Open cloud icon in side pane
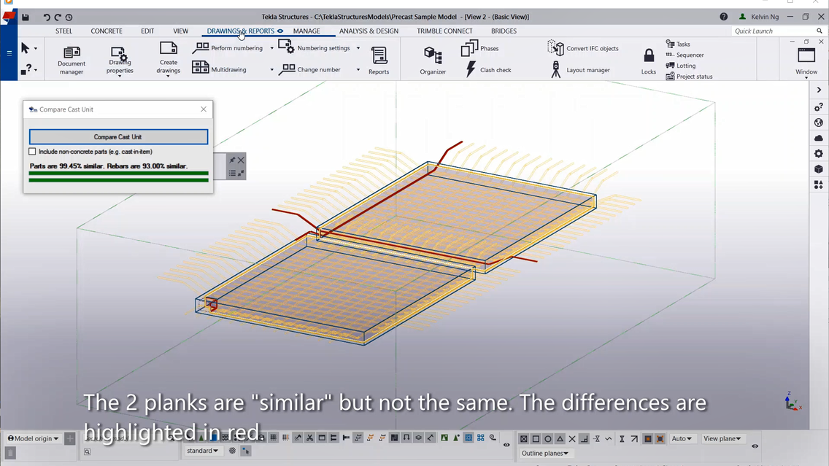Screen dimensions: 829x466 click(x=819, y=138)
